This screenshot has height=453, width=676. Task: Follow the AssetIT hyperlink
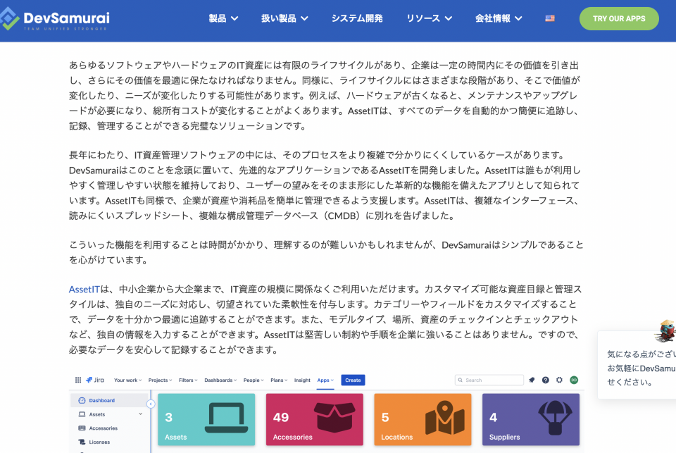pos(84,290)
